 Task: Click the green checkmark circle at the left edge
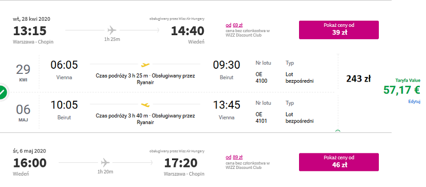point(3,92)
